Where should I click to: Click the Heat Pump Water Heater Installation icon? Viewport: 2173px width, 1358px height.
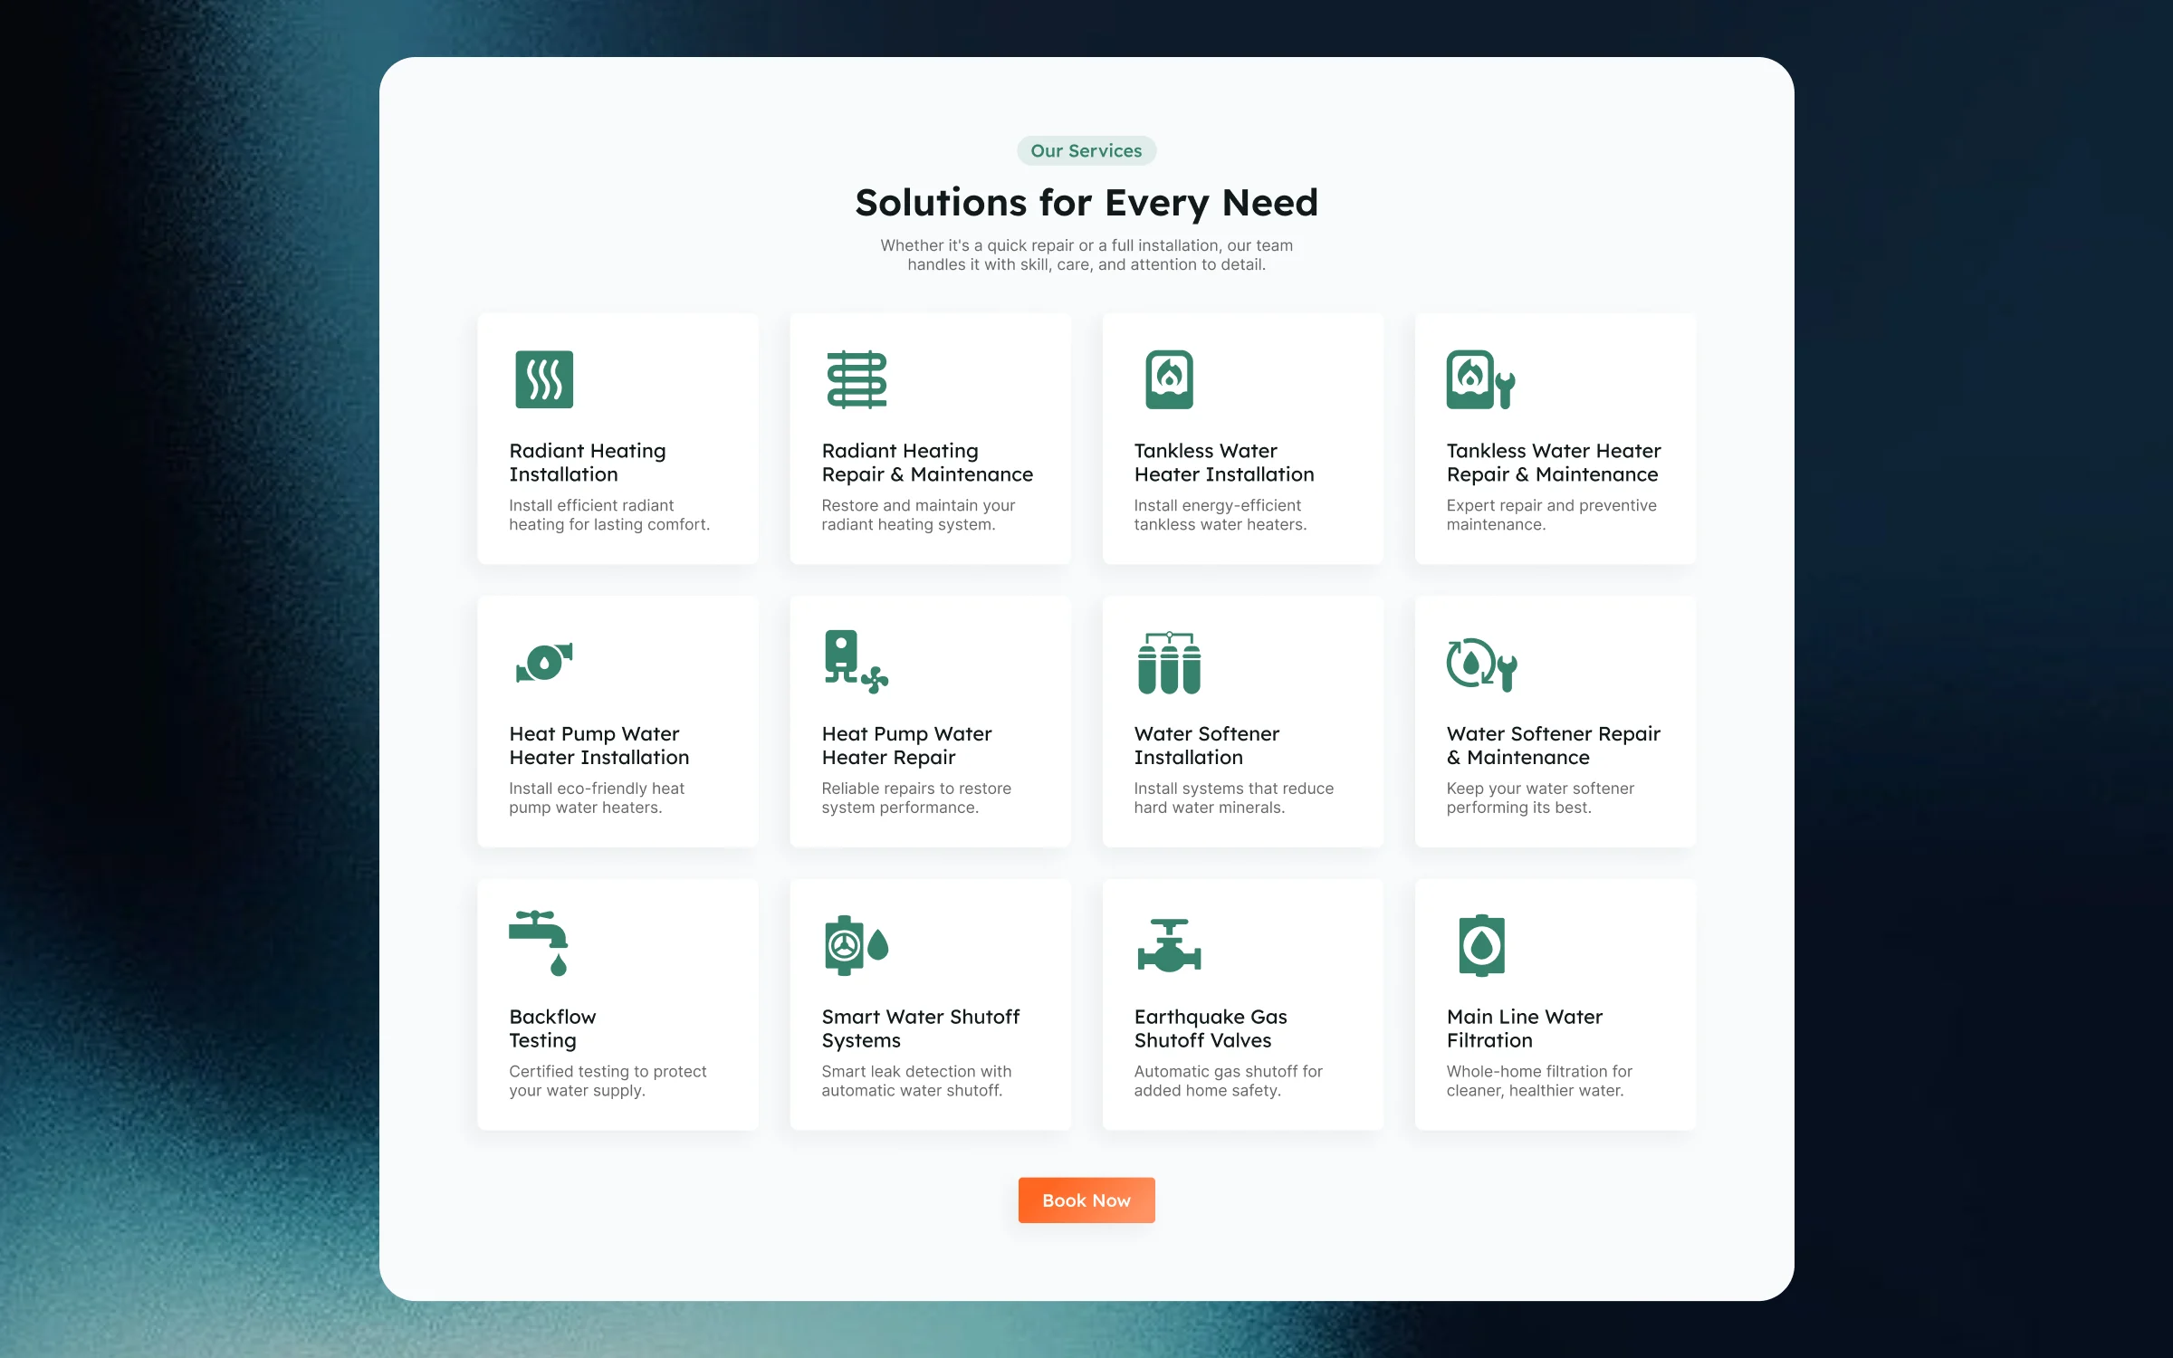pos(544,663)
